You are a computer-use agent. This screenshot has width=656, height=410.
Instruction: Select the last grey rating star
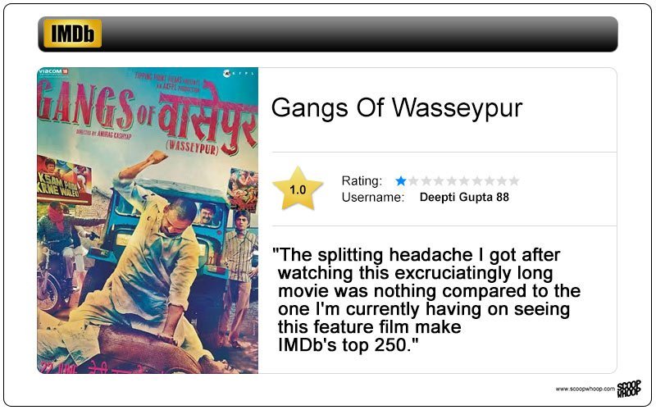(514, 180)
